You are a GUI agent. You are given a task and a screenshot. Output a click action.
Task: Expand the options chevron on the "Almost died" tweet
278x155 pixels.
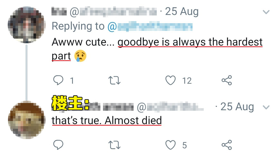coord(266,107)
